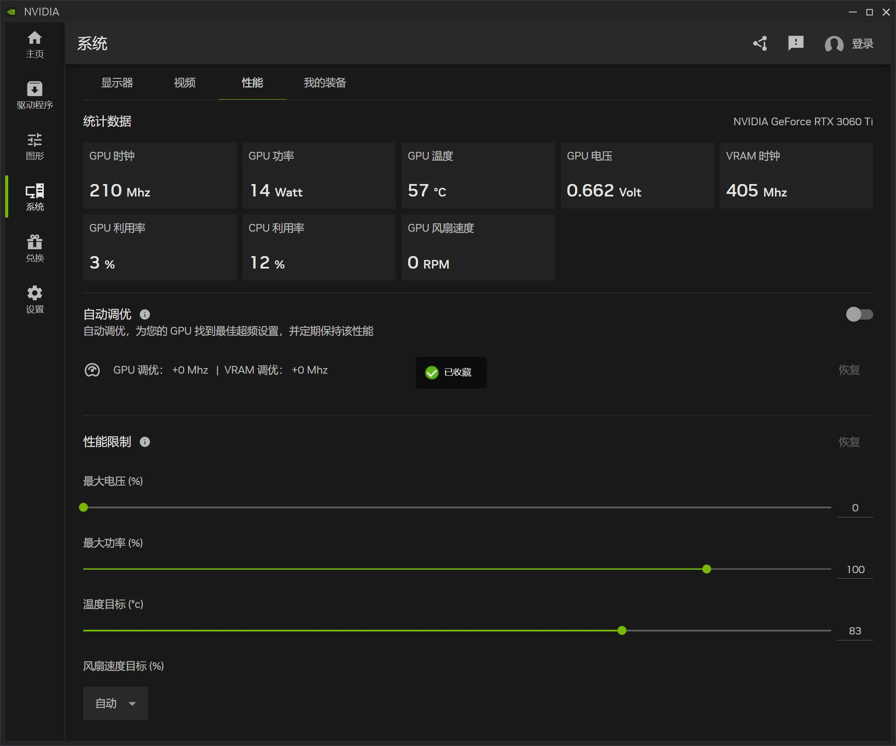Open the 我的装备 tab
Screen dimensions: 896x746
pos(325,83)
